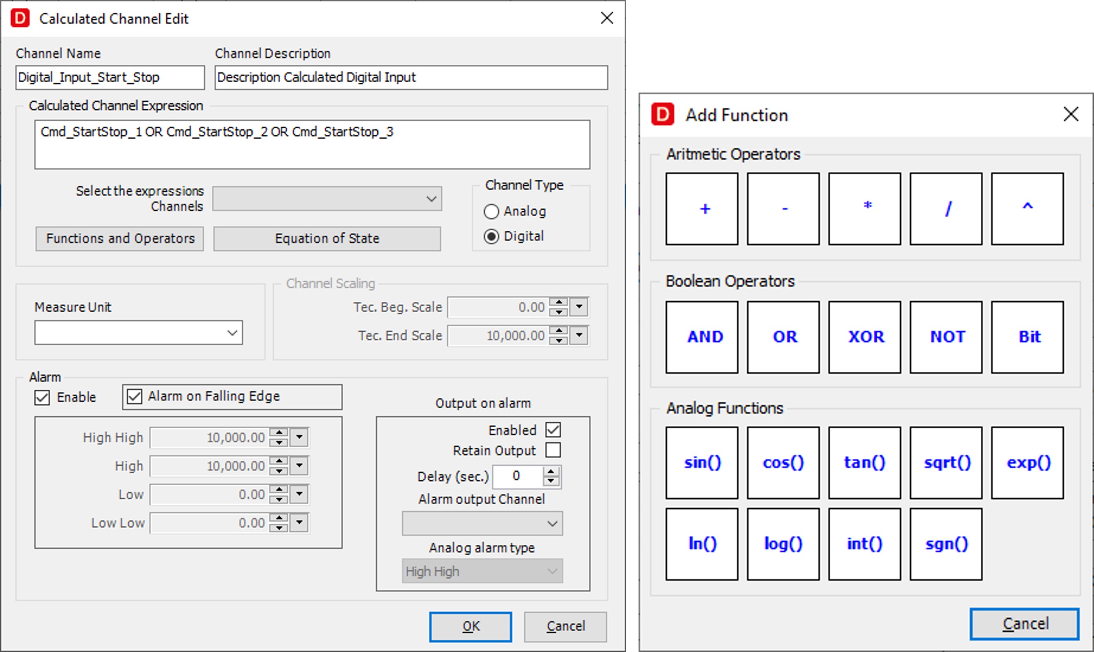Screen dimensions: 1094x652
Task: Add the Bit boolean operator
Action: pyautogui.click(x=1027, y=337)
